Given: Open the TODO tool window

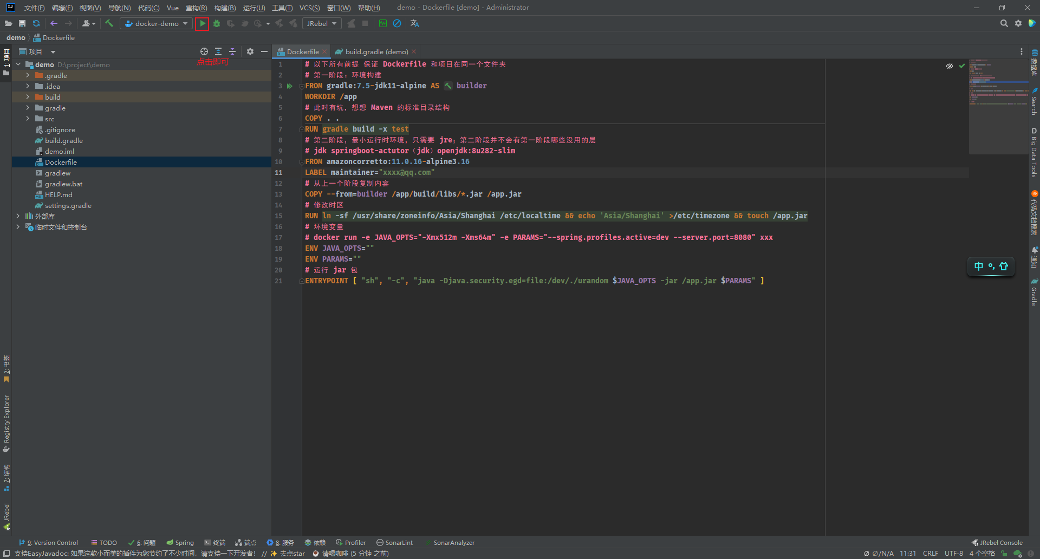Looking at the screenshot, I should 104,542.
